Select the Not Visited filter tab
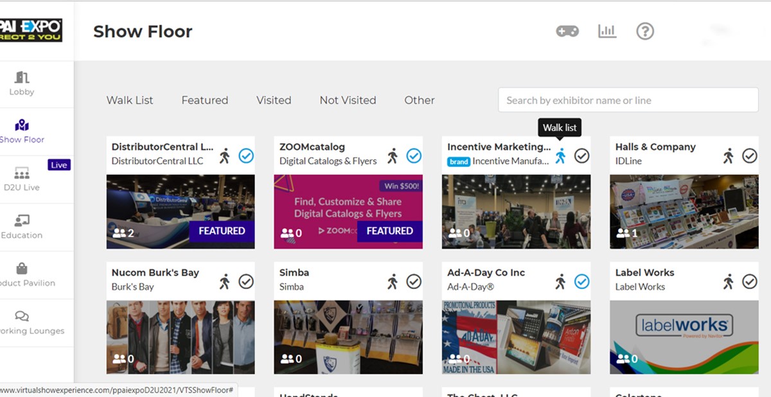The height and width of the screenshot is (397, 771). pos(348,100)
